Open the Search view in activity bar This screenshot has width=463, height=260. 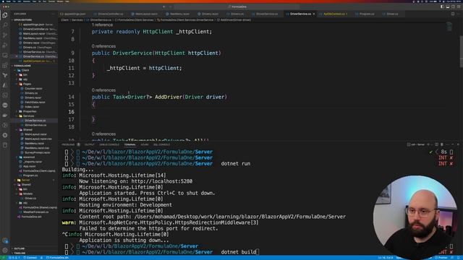coord(5,25)
